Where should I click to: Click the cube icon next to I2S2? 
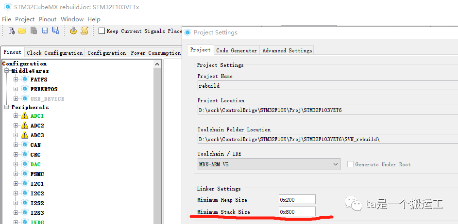click(25, 203)
